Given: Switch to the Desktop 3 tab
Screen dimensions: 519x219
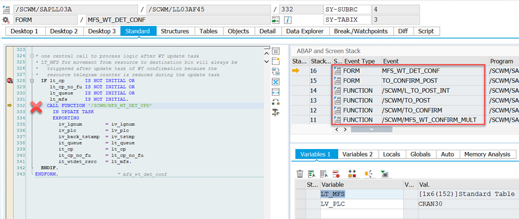Looking at the screenshot, I should point(102,31).
